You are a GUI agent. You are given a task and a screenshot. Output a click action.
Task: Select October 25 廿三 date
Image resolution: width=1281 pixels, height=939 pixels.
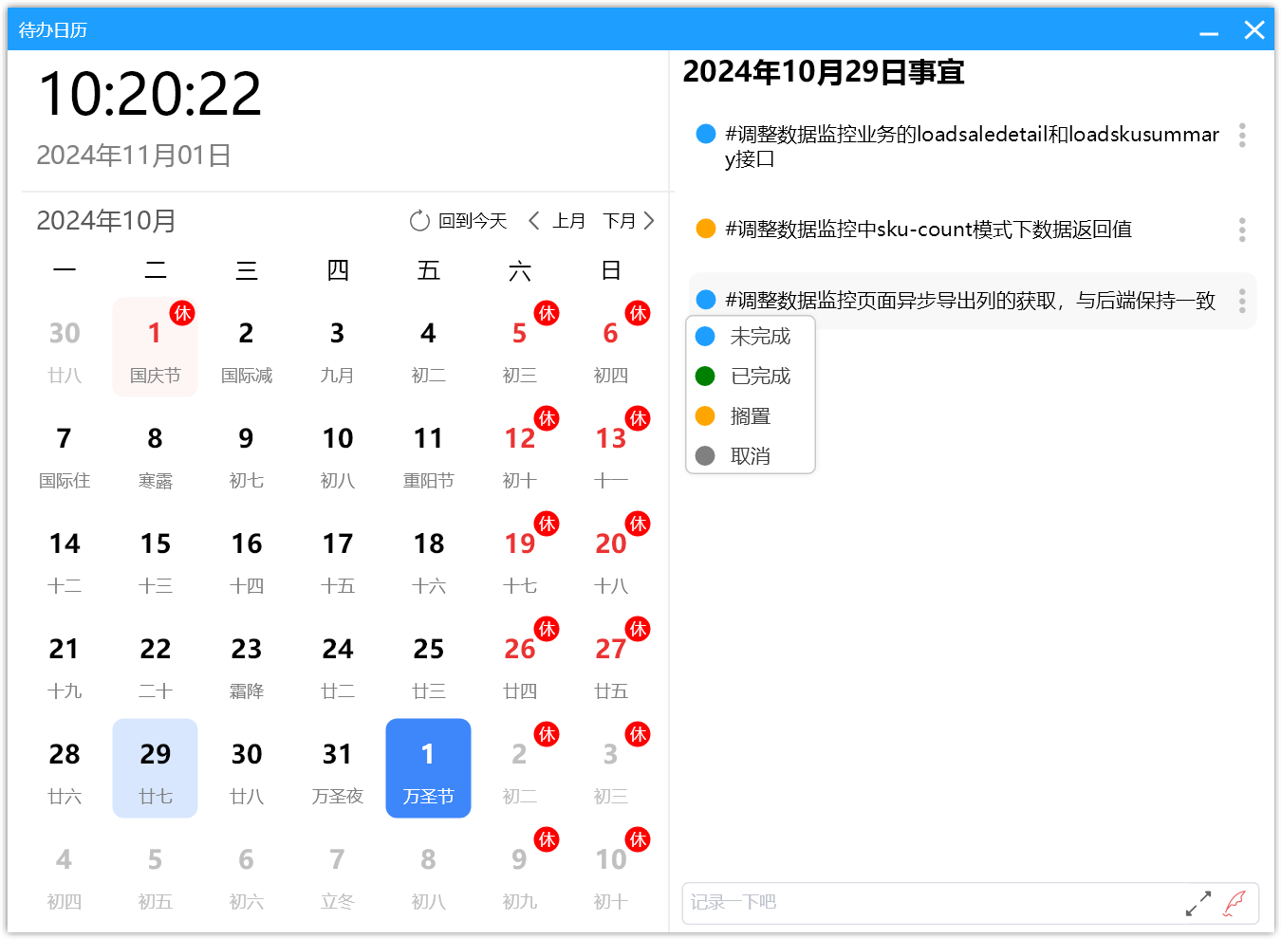pyautogui.click(x=429, y=663)
